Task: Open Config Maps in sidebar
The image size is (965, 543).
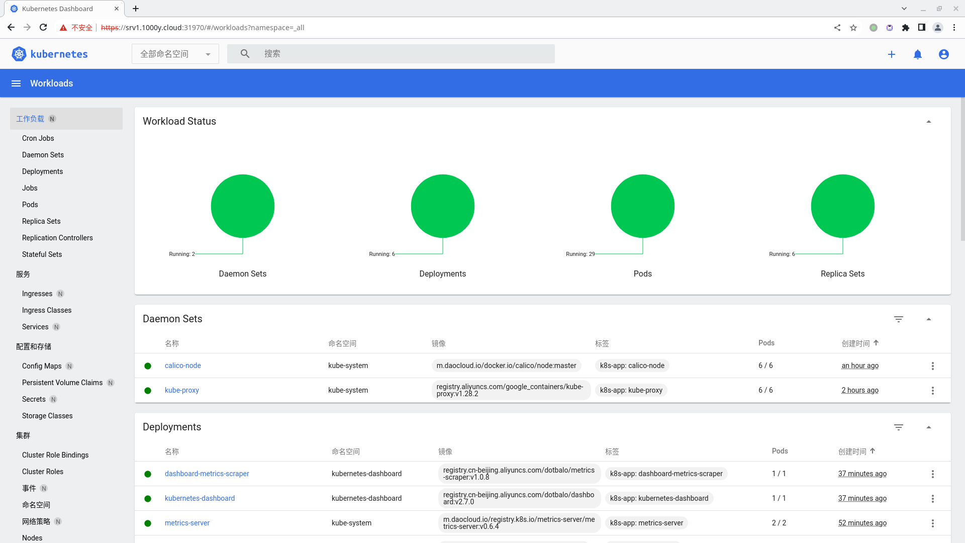Action: [42, 366]
